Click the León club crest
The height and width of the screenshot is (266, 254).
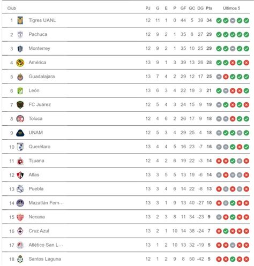(20, 90)
